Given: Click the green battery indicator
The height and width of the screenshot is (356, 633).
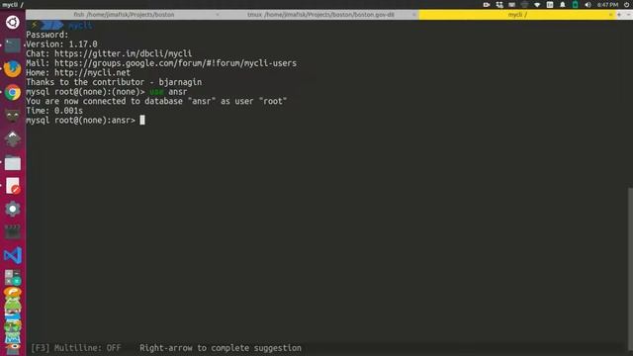Looking at the screenshot, I should tap(576, 4).
